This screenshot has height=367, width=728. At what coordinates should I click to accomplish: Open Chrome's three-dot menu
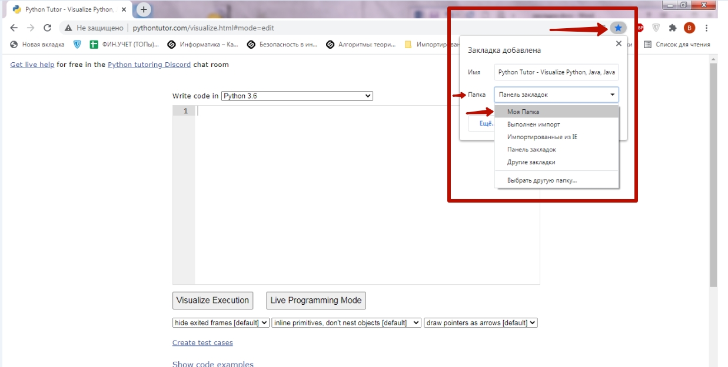[x=706, y=28]
